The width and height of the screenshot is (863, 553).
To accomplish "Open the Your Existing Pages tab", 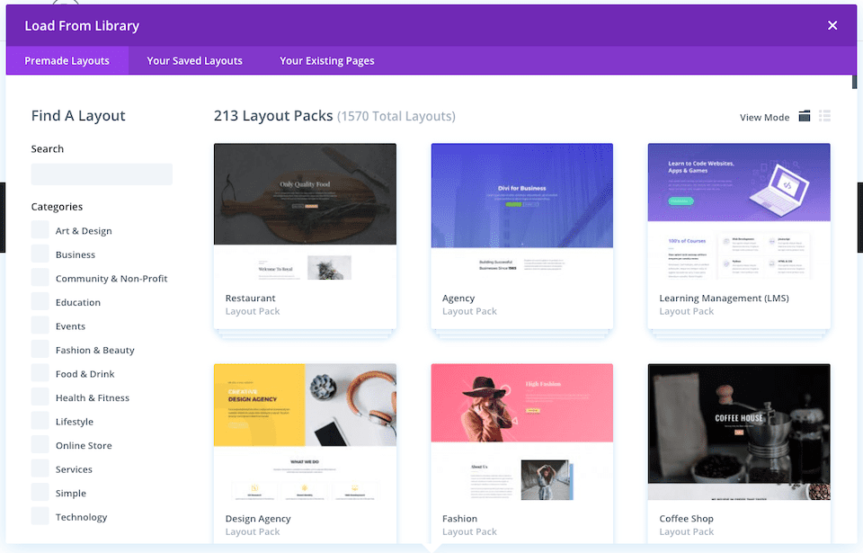I will coord(326,60).
